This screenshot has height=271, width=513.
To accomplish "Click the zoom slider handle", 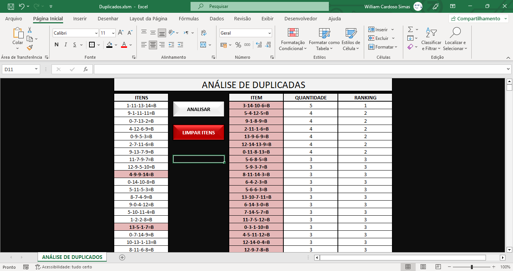I will 472,267.
